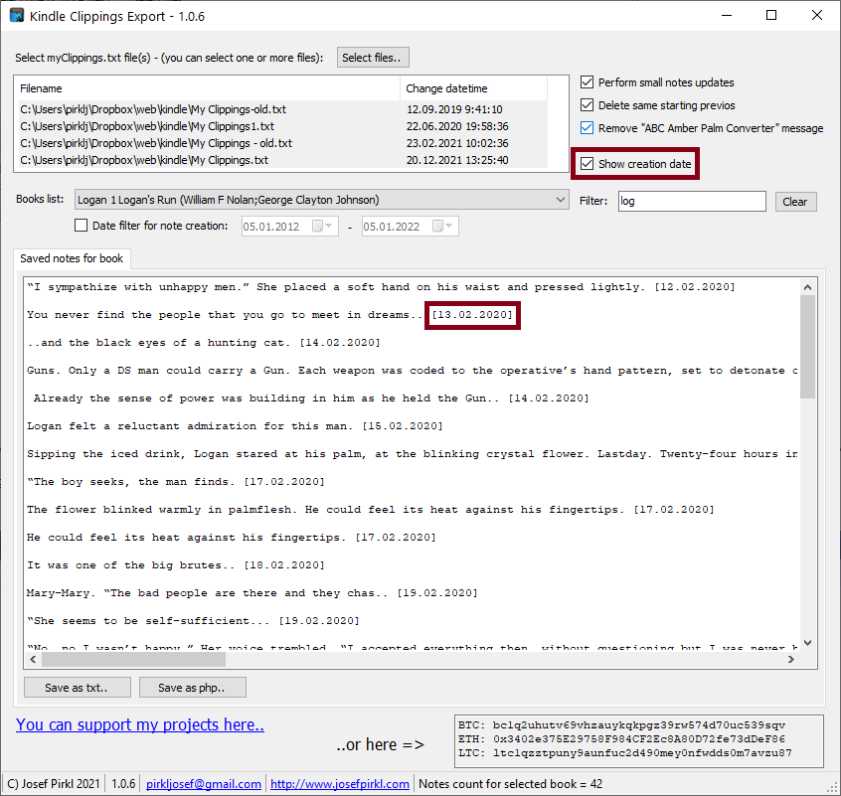Screen dimensions: 841x796
Task: Click the 22.06.2020 19:58:36 datetime cell
Action: tap(457, 126)
